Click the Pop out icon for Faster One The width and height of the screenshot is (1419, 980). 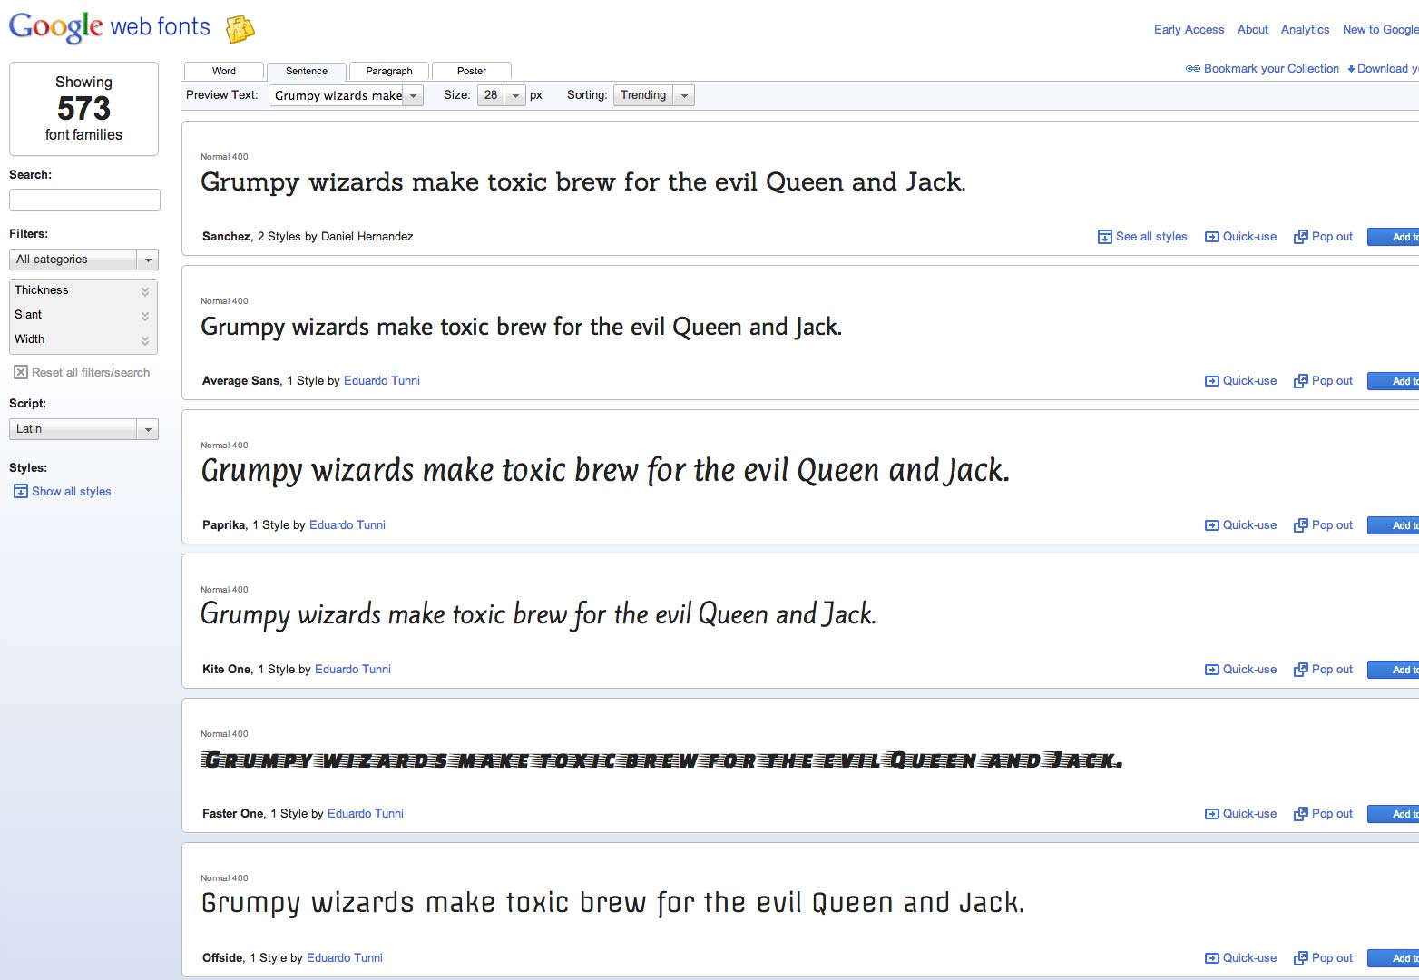[x=1301, y=814]
